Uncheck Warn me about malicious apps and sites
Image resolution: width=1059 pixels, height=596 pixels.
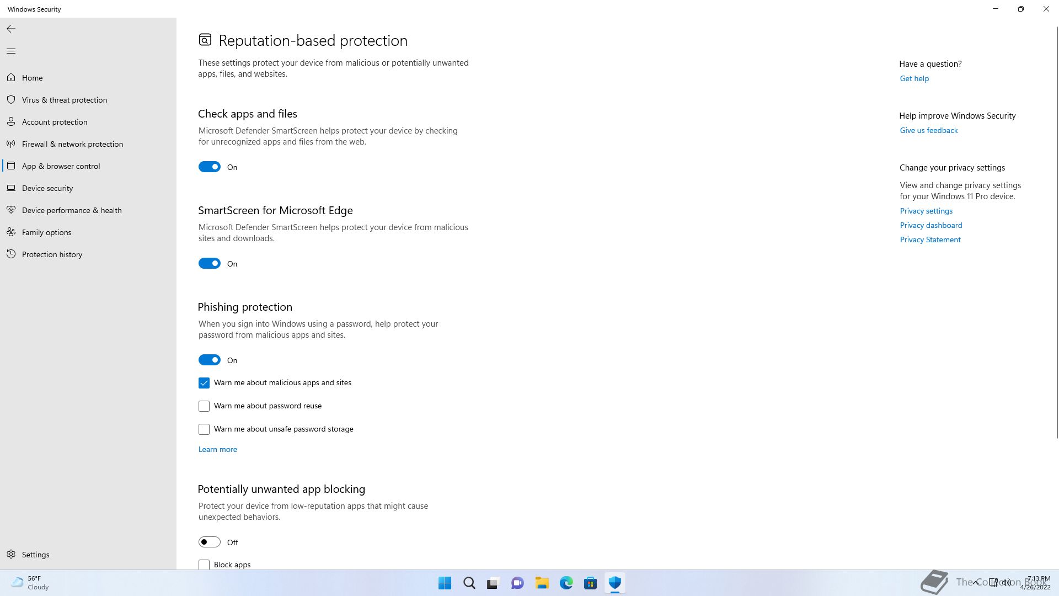pos(204,383)
